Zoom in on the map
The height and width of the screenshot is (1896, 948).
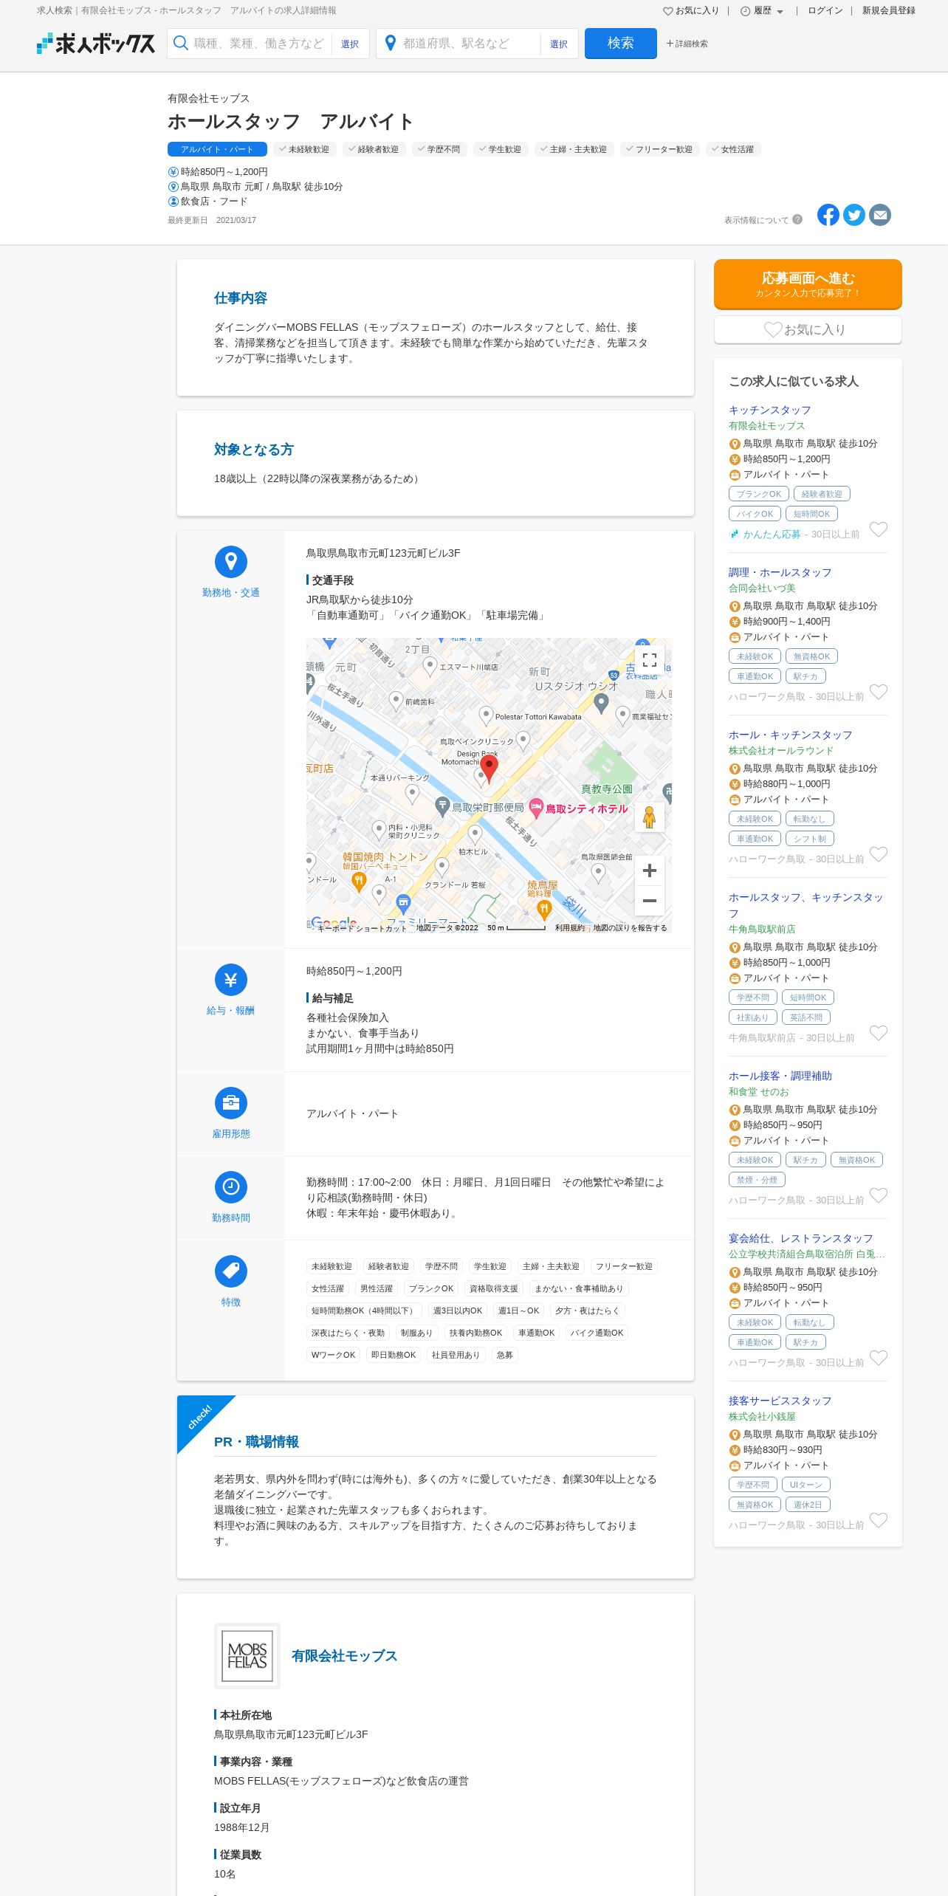[650, 870]
